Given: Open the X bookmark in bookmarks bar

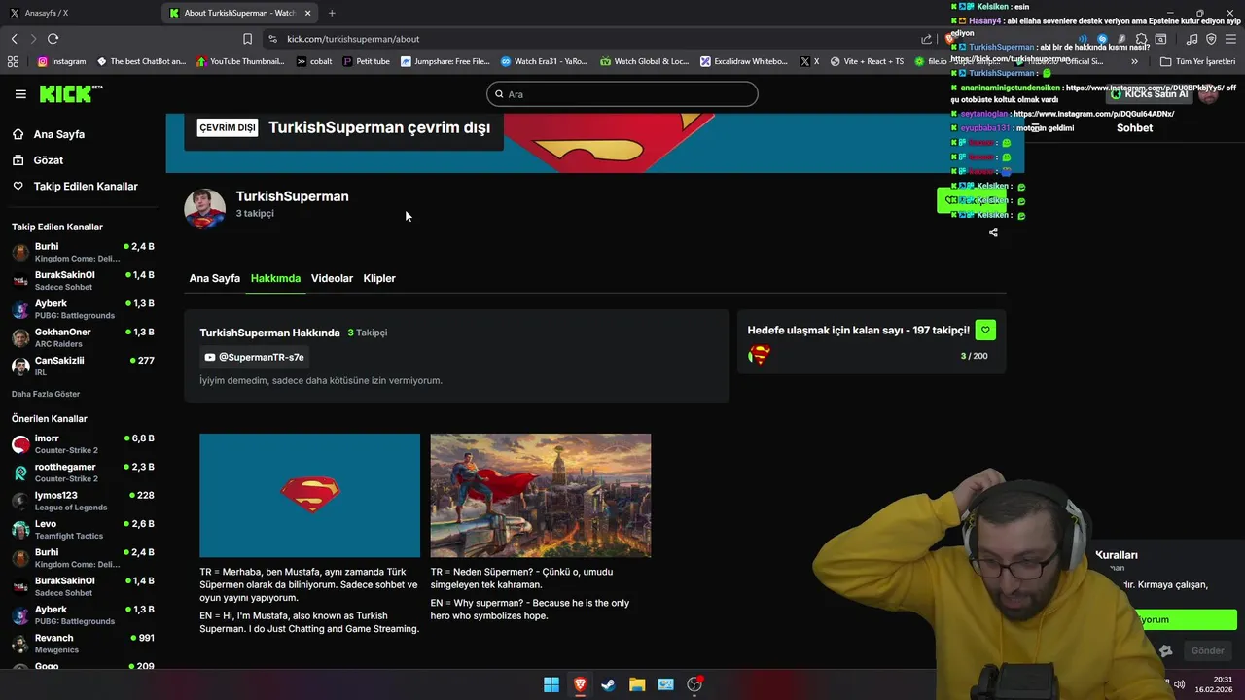Looking at the screenshot, I should click(809, 61).
